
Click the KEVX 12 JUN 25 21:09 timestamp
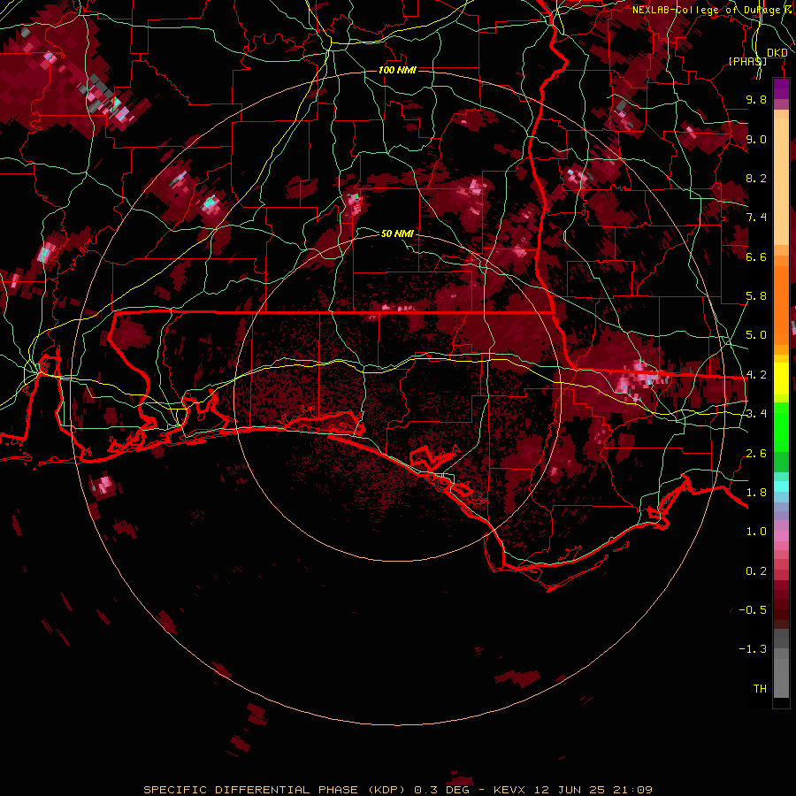[572, 790]
